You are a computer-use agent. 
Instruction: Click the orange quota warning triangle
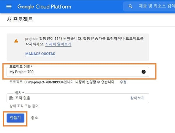(x=16, y=41)
